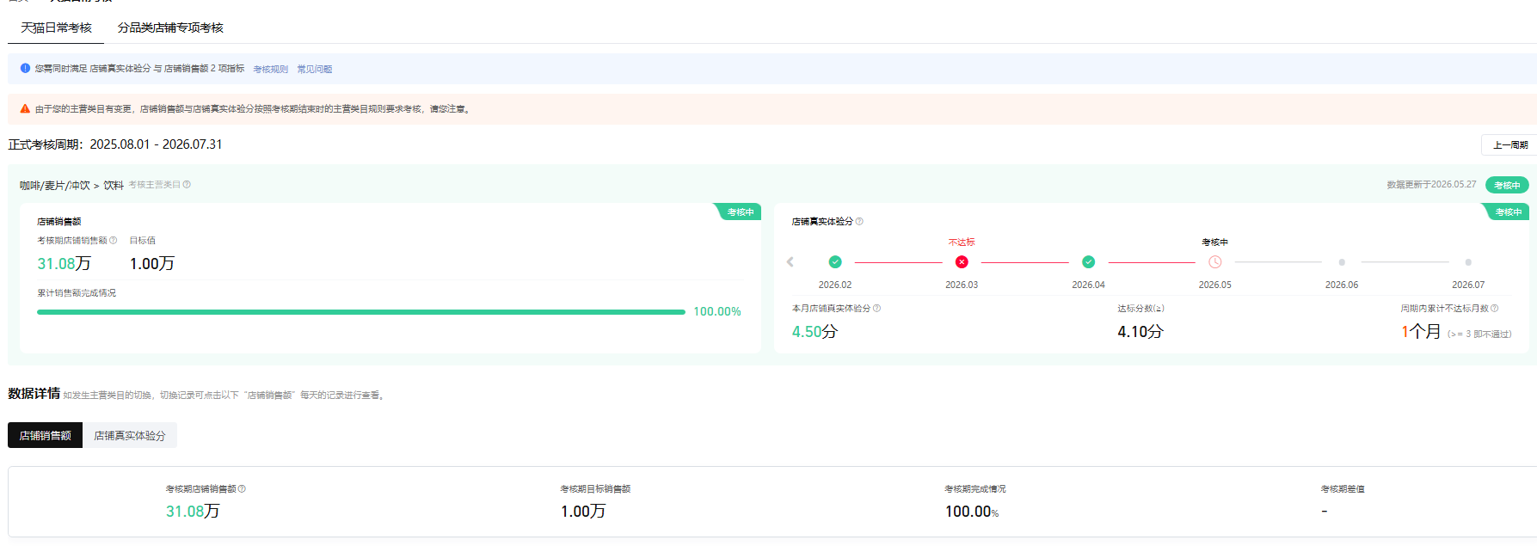This screenshot has width=1537, height=546.
Task: Select the 2026.05 clock timeline node
Action: click(x=1215, y=262)
